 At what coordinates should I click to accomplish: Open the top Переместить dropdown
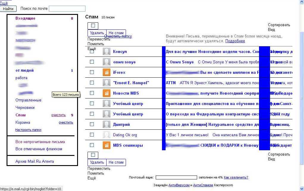(x=99, y=39)
